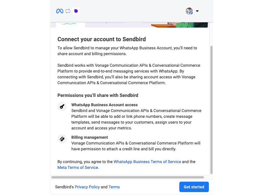Select the Connect your account to Sendbird heading
This screenshot has height=195, width=264.
(x=102, y=39)
